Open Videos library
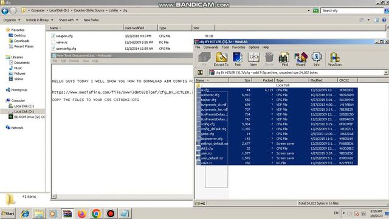The image size is (389, 219). coord(19,79)
